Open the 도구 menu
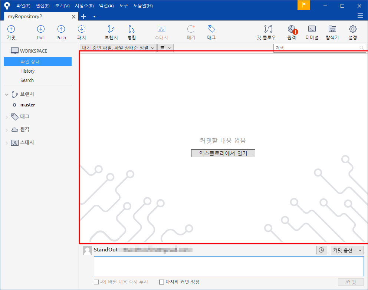This screenshot has height=290, width=368. pos(124,6)
